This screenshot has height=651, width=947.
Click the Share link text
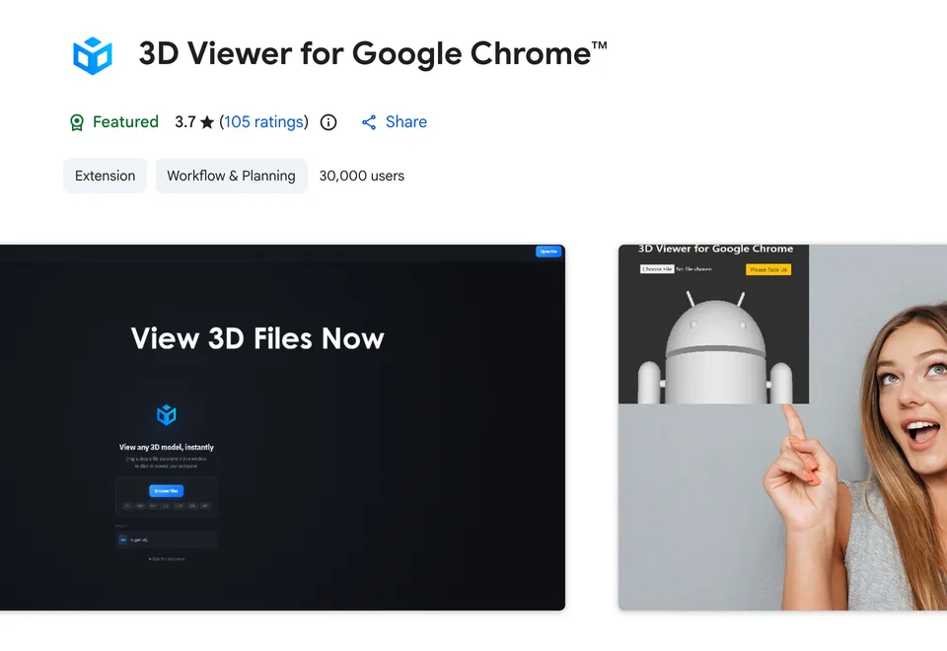pyautogui.click(x=405, y=122)
